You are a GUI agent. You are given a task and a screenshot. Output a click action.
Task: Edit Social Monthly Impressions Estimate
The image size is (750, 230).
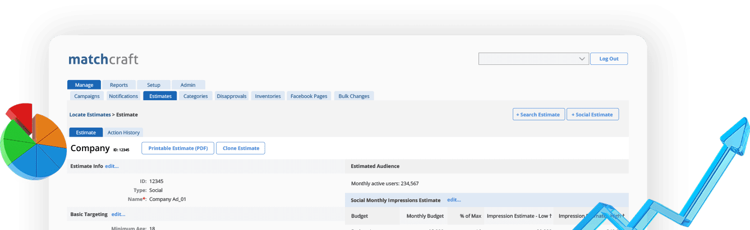[x=454, y=200]
